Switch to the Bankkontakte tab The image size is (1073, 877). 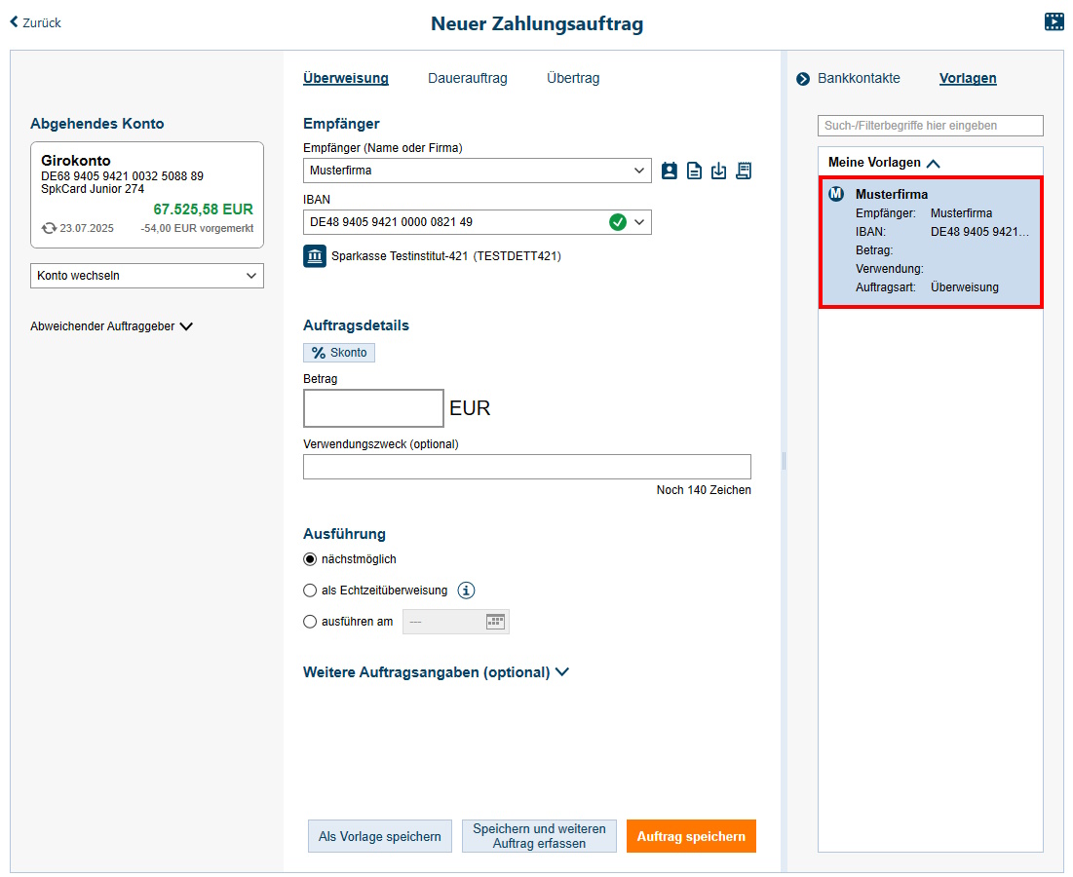click(x=858, y=78)
